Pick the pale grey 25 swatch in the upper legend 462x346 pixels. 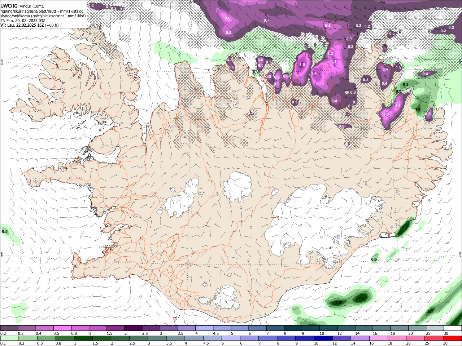point(435,328)
